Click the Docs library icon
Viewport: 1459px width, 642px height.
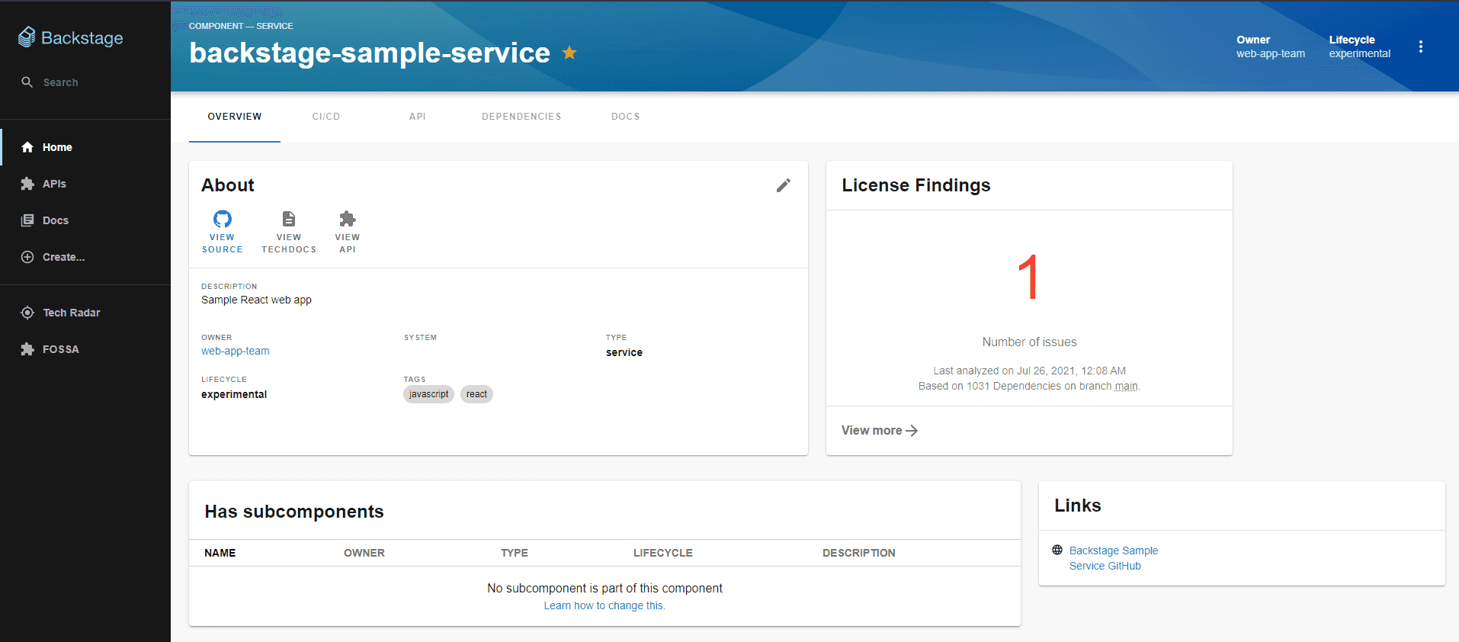[x=27, y=220]
